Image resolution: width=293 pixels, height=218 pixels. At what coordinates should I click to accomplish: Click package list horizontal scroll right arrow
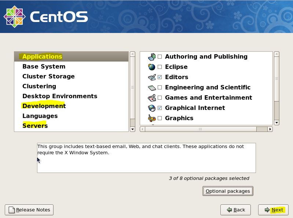(270, 129)
